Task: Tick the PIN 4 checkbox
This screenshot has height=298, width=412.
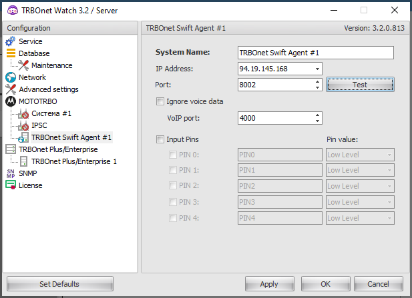Action: pyautogui.click(x=173, y=218)
